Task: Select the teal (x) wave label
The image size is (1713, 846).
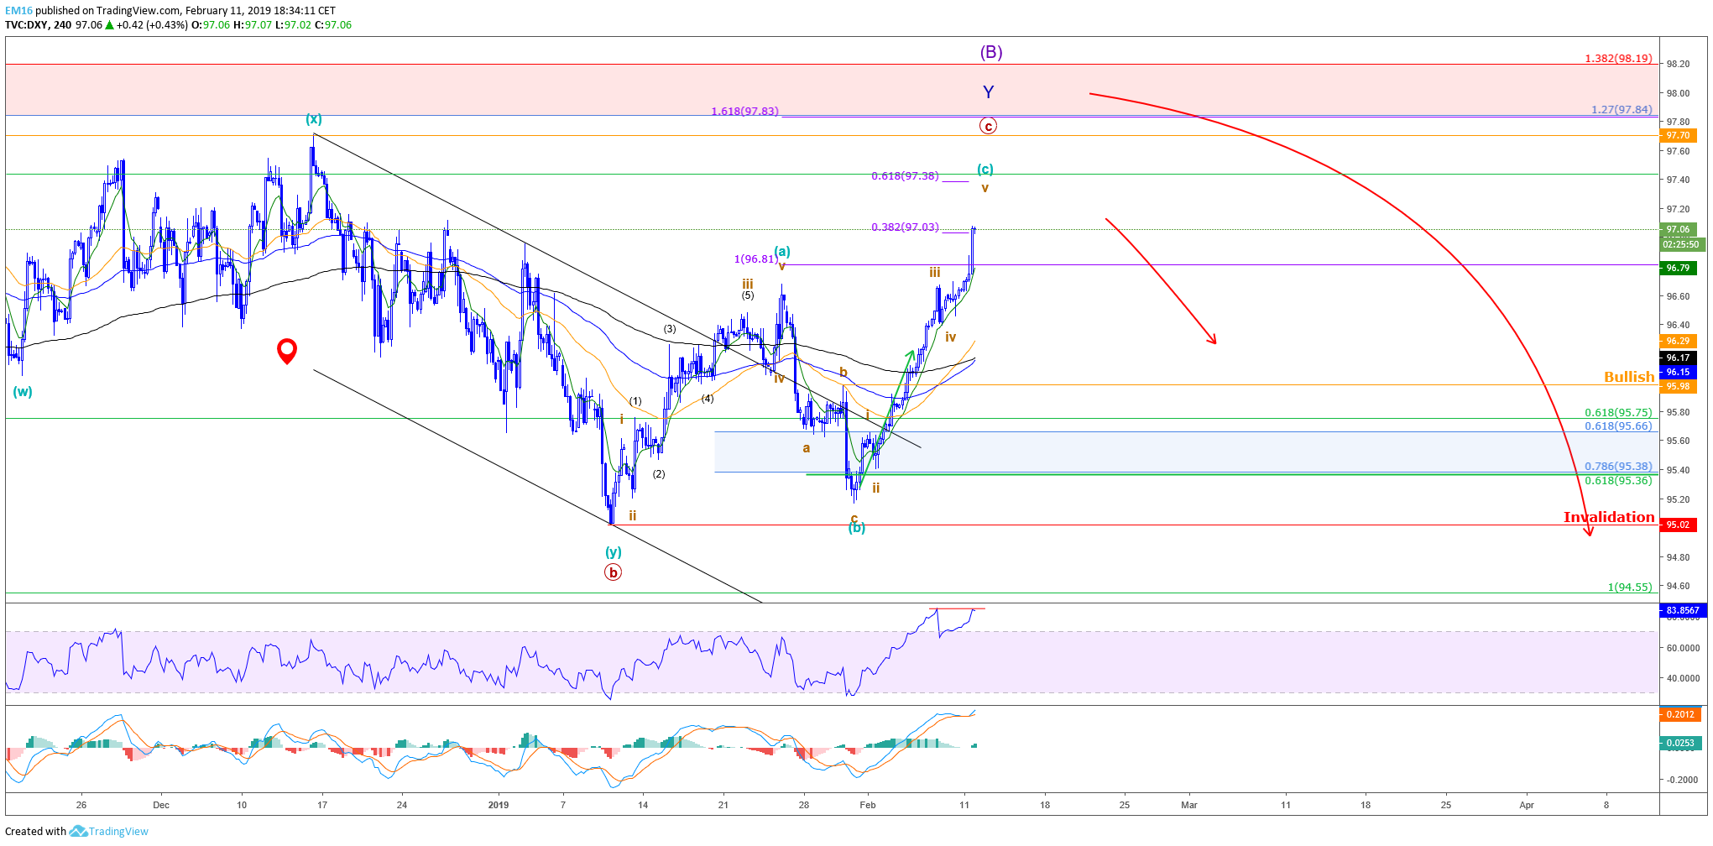Action: point(314,119)
